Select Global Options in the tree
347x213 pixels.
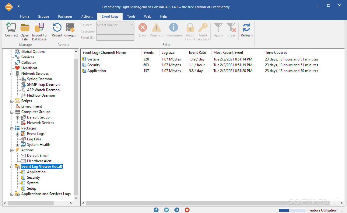point(33,51)
